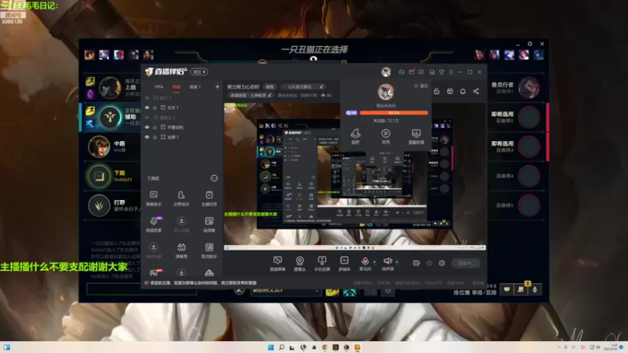The image size is (628, 353).
Task: Open the 弹幕助手 tool
Action: (x=153, y=198)
